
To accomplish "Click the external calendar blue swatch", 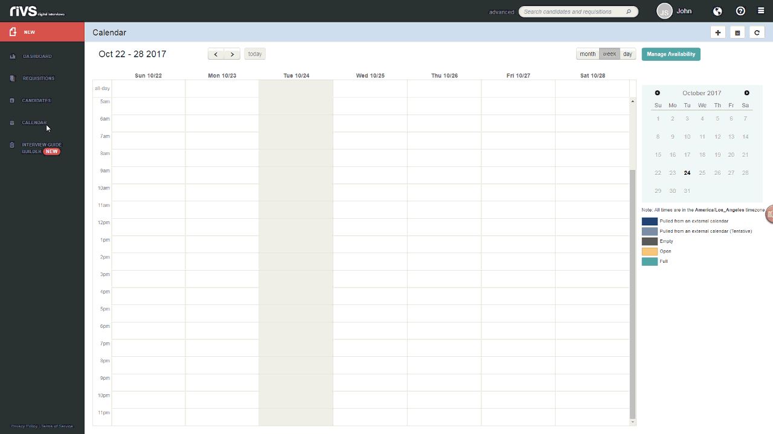I will tap(650, 221).
